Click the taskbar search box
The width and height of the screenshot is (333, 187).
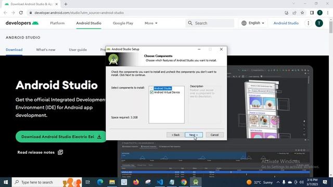[x=47, y=182]
